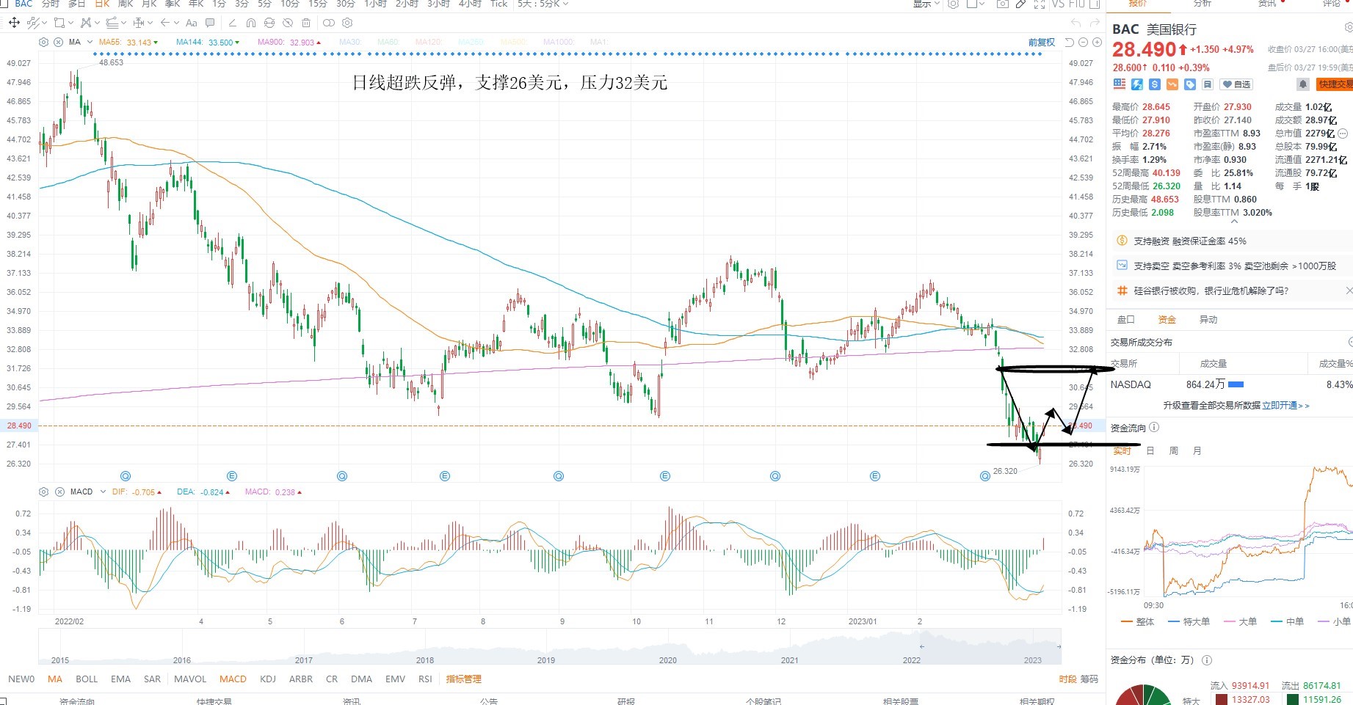Click the capital flow info icon
Viewport: 1353px width, 705px height.
pos(1154,428)
